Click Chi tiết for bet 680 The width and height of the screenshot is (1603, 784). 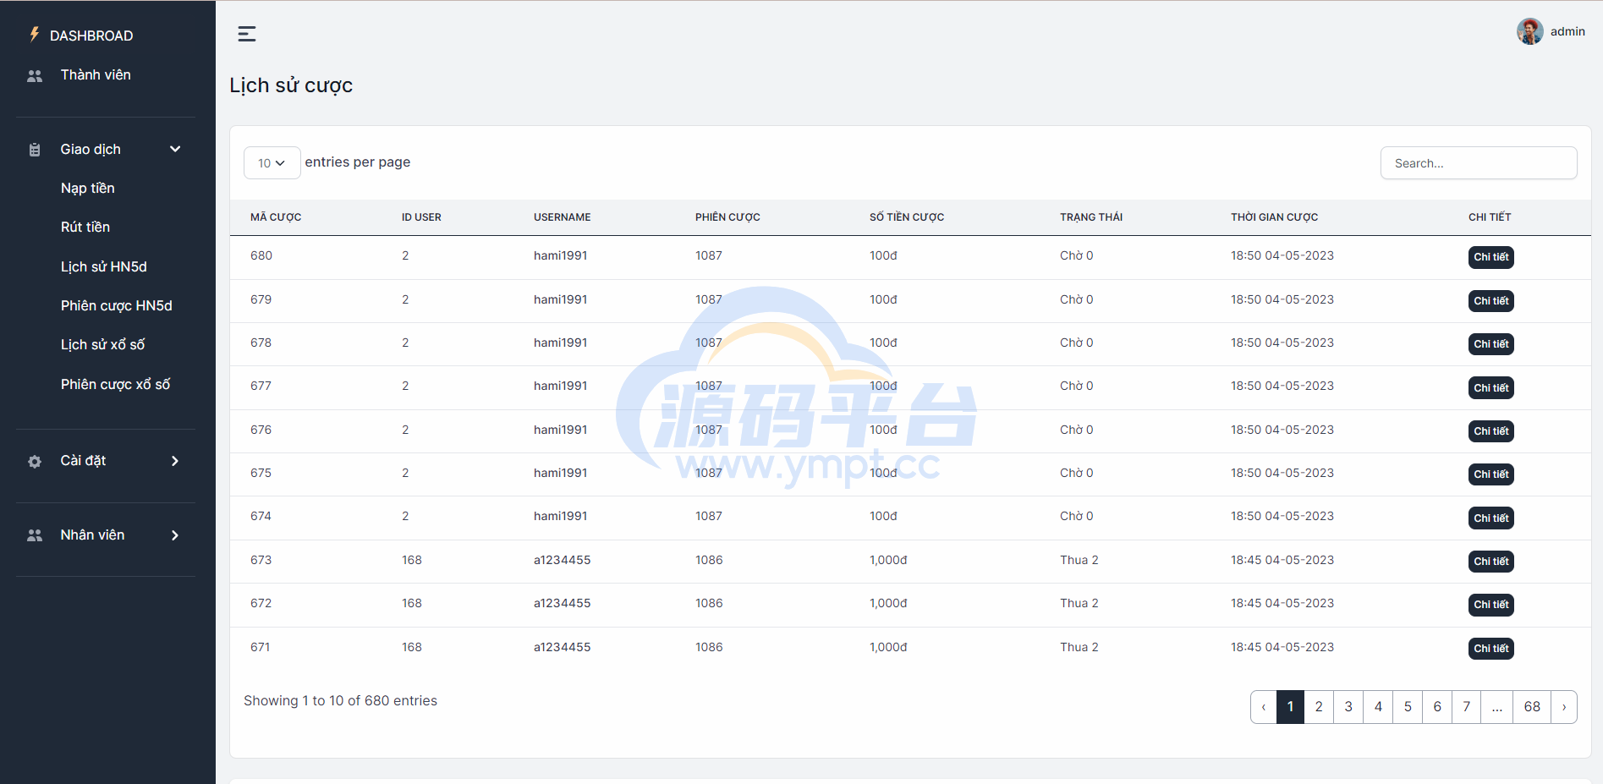(1490, 257)
